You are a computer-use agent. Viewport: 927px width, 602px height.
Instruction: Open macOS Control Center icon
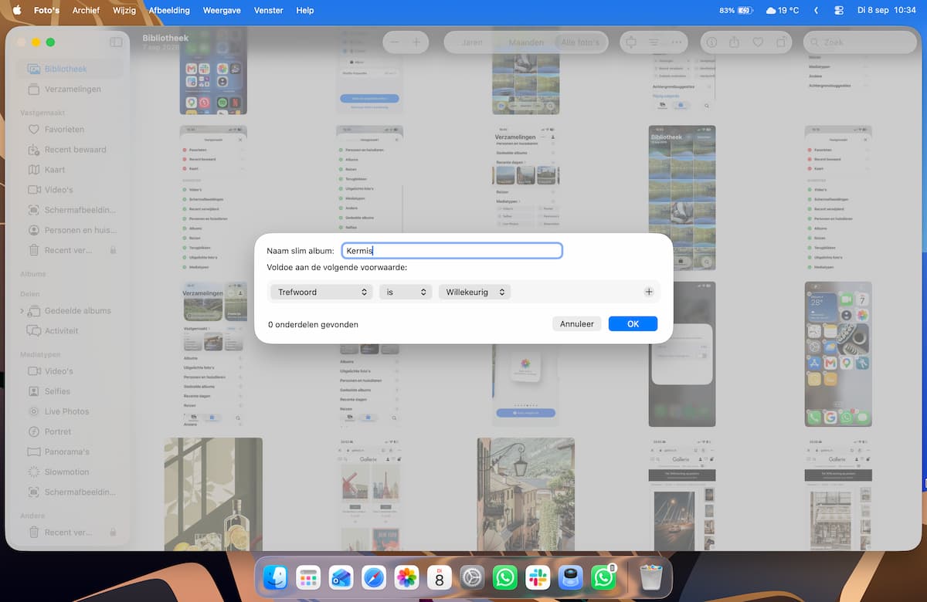(x=840, y=10)
